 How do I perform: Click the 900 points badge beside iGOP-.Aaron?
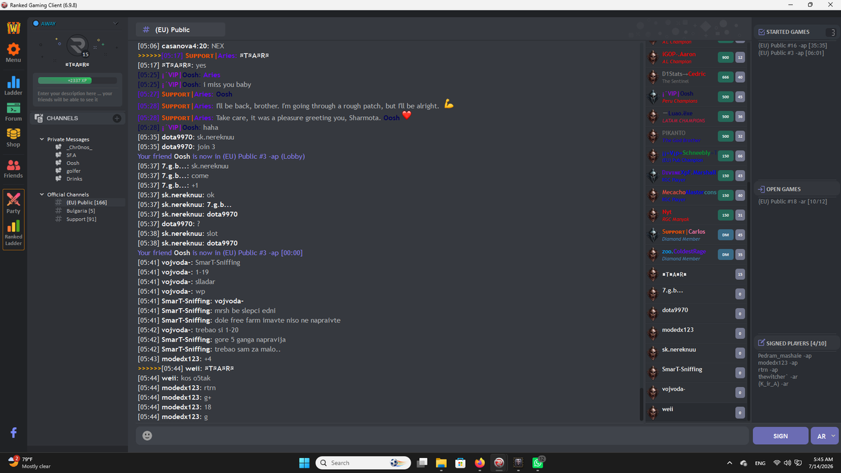point(725,57)
